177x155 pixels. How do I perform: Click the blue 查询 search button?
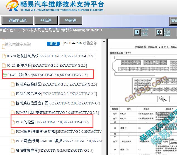[x=53, y=44]
